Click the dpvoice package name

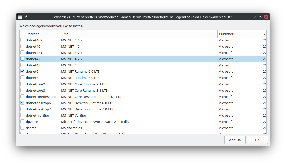click(32, 122)
